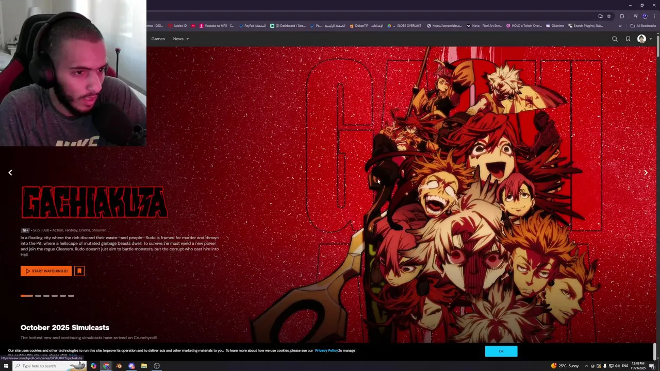The width and height of the screenshot is (660, 371).
Task: Select the third carousel page indicator
Action: [x=46, y=296]
